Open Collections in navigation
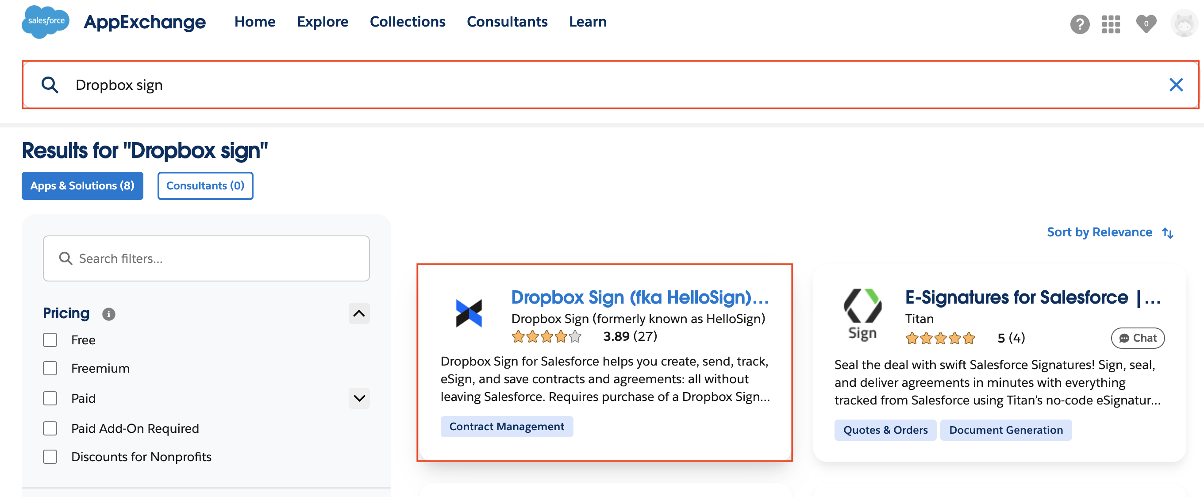 pos(408,22)
